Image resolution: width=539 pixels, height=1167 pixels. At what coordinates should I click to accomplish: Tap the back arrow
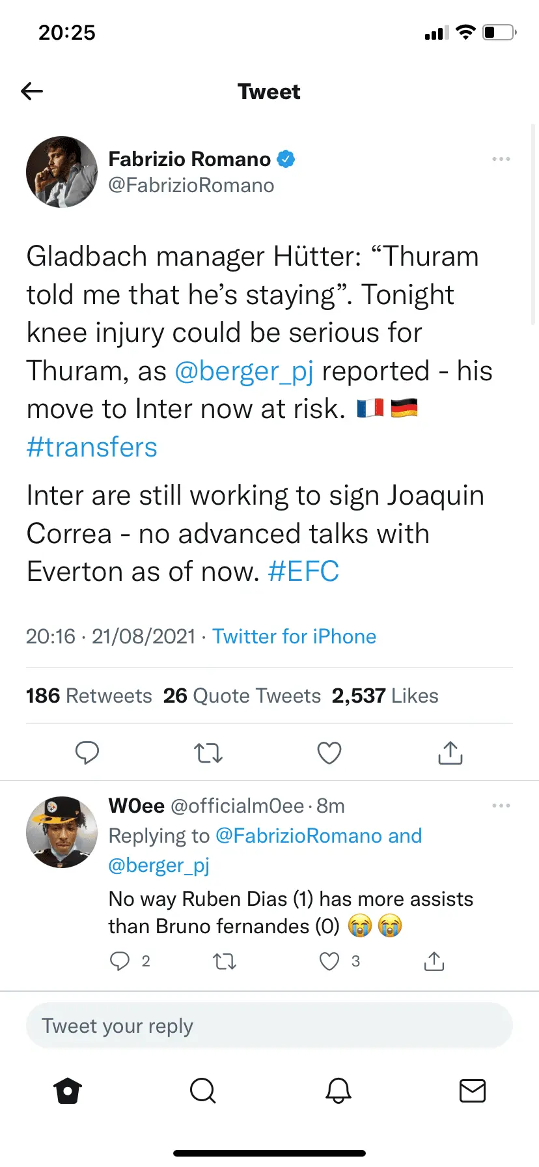tap(32, 91)
